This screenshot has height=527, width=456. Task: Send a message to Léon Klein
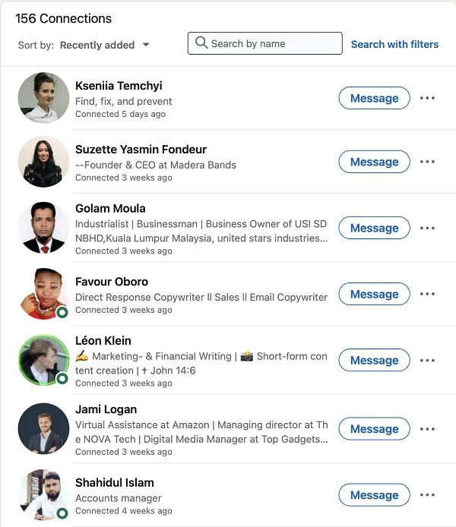pyautogui.click(x=374, y=360)
